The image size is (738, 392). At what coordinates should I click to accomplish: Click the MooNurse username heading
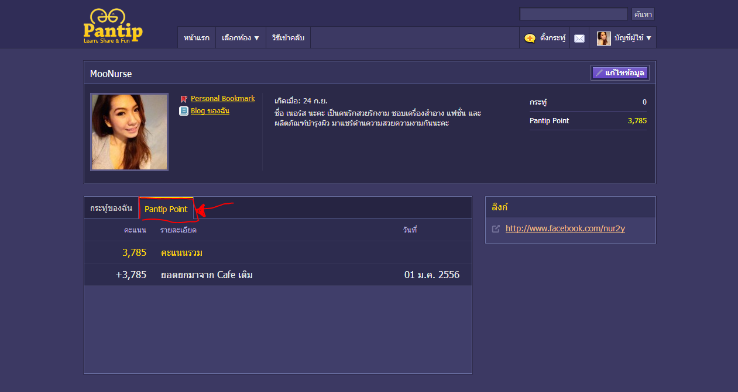click(x=111, y=74)
